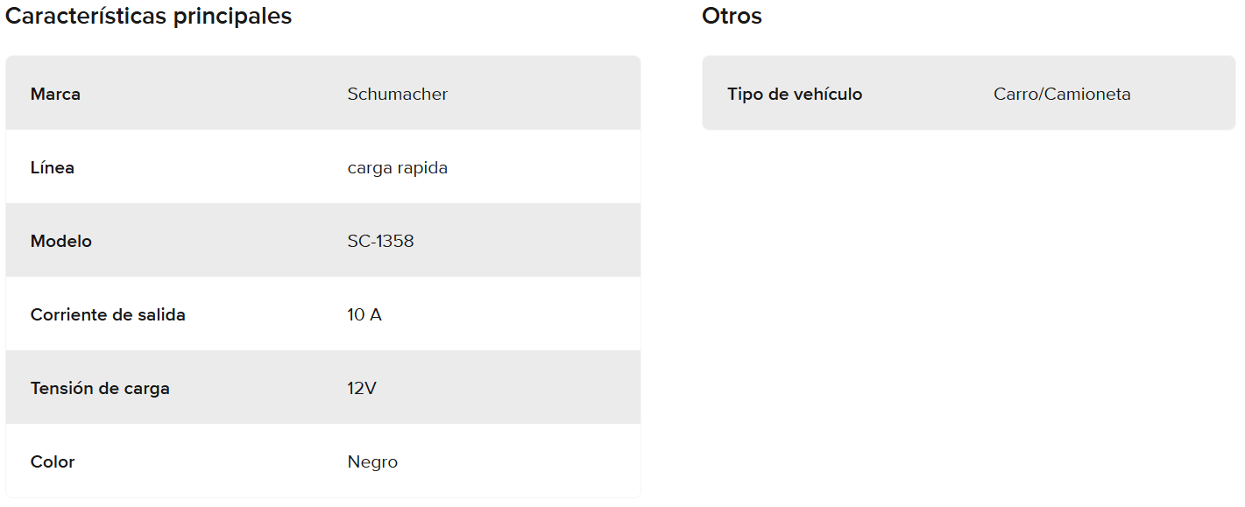Click the Características principales heading
Image resolution: width=1245 pixels, height=507 pixels.
pos(148,16)
